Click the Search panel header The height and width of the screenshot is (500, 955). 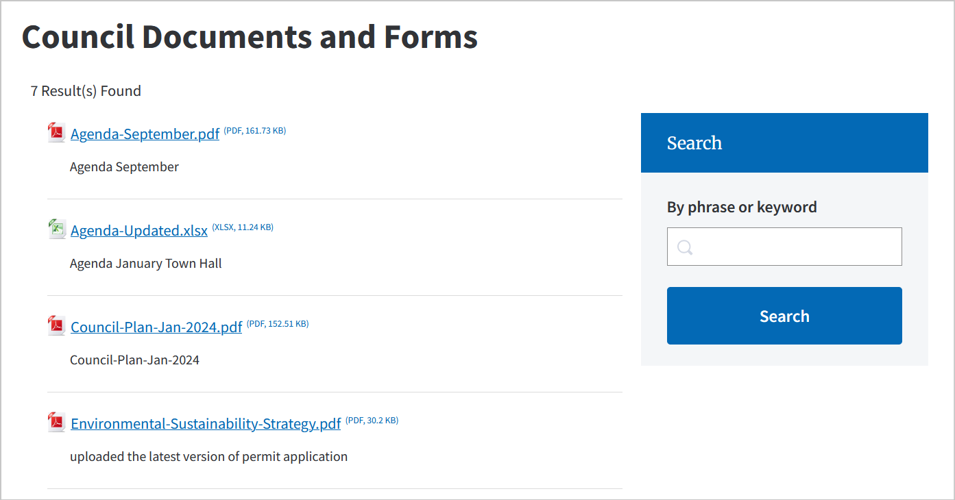[x=694, y=142]
